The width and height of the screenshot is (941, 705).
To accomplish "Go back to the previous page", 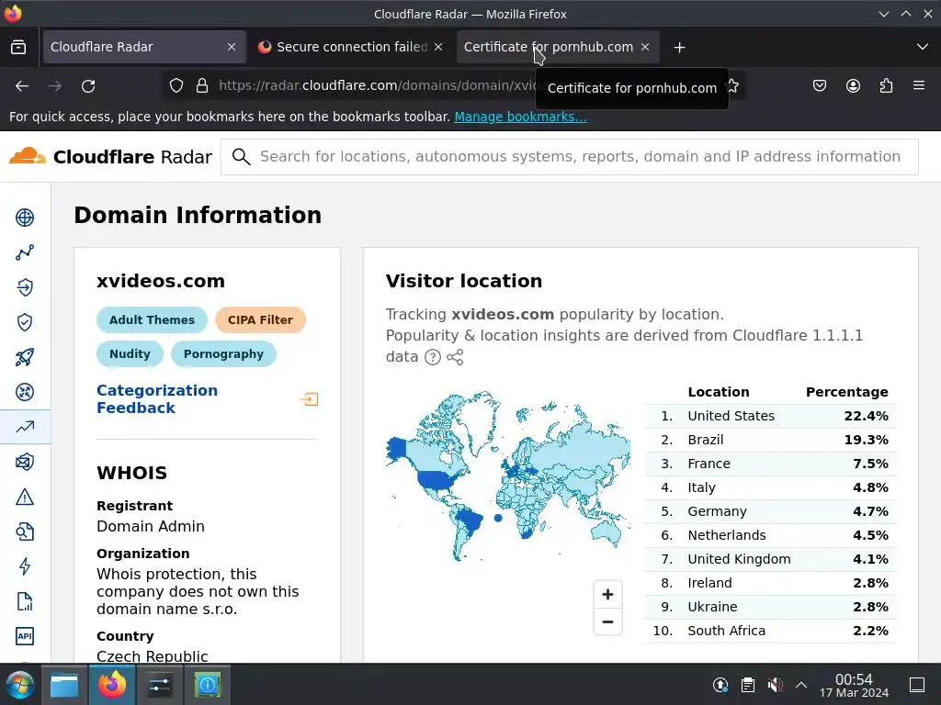I will point(22,86).
